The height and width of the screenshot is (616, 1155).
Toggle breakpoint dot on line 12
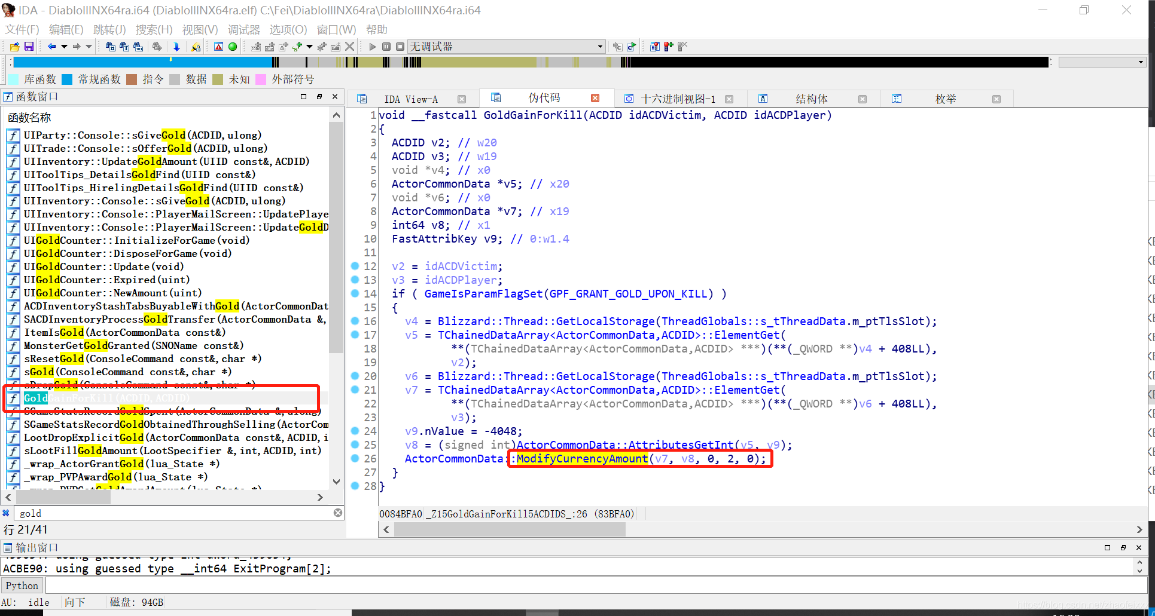[x=355, y=266]
